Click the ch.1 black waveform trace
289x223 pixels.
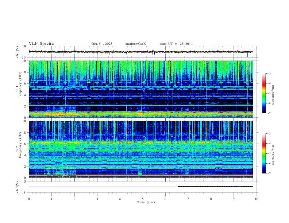coord(140,52)
